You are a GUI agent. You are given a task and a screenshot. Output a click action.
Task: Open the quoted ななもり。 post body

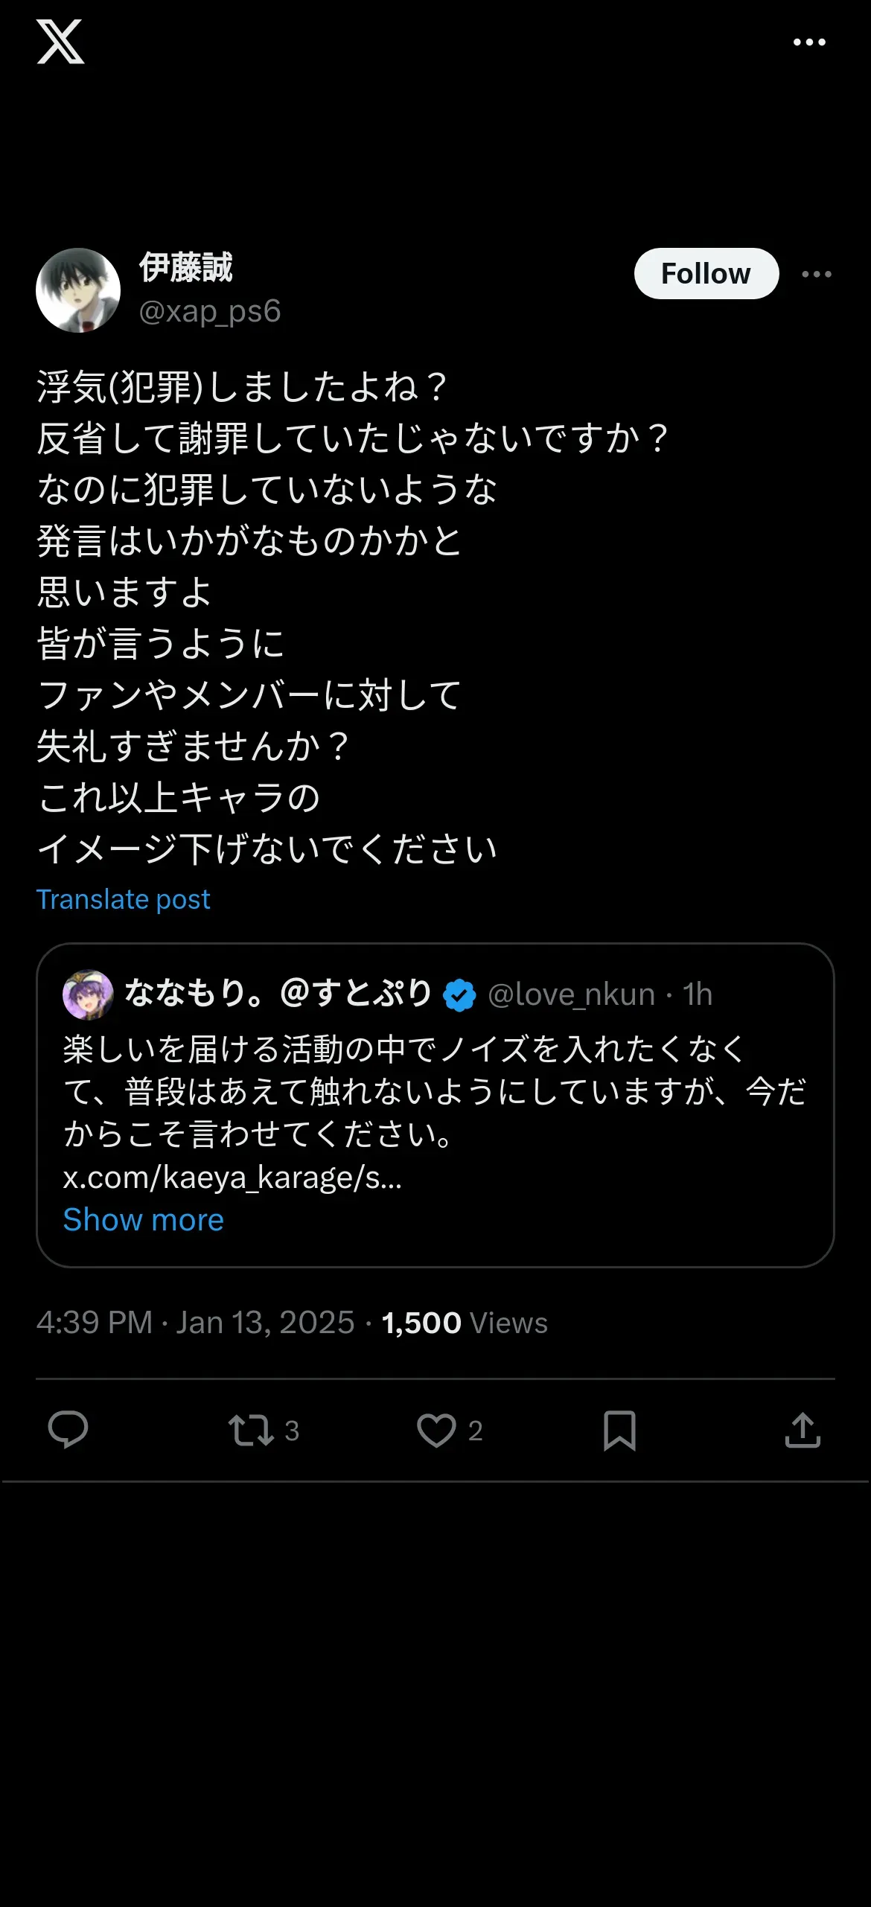pos(435,1091)
